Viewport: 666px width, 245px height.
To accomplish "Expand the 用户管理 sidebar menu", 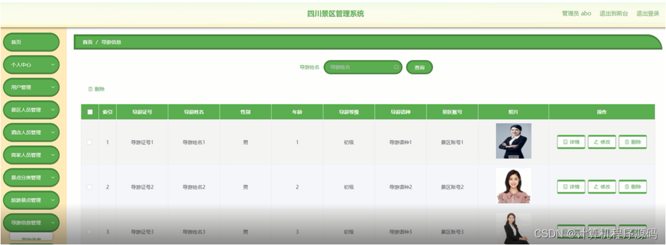I will [31, 87].
